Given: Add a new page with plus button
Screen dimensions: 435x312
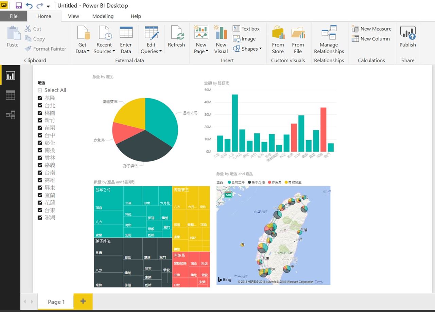Looking at the screenshot, I should [x=83, y=301].
